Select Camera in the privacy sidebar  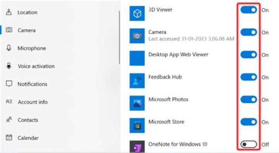click(x=26, y=30)
